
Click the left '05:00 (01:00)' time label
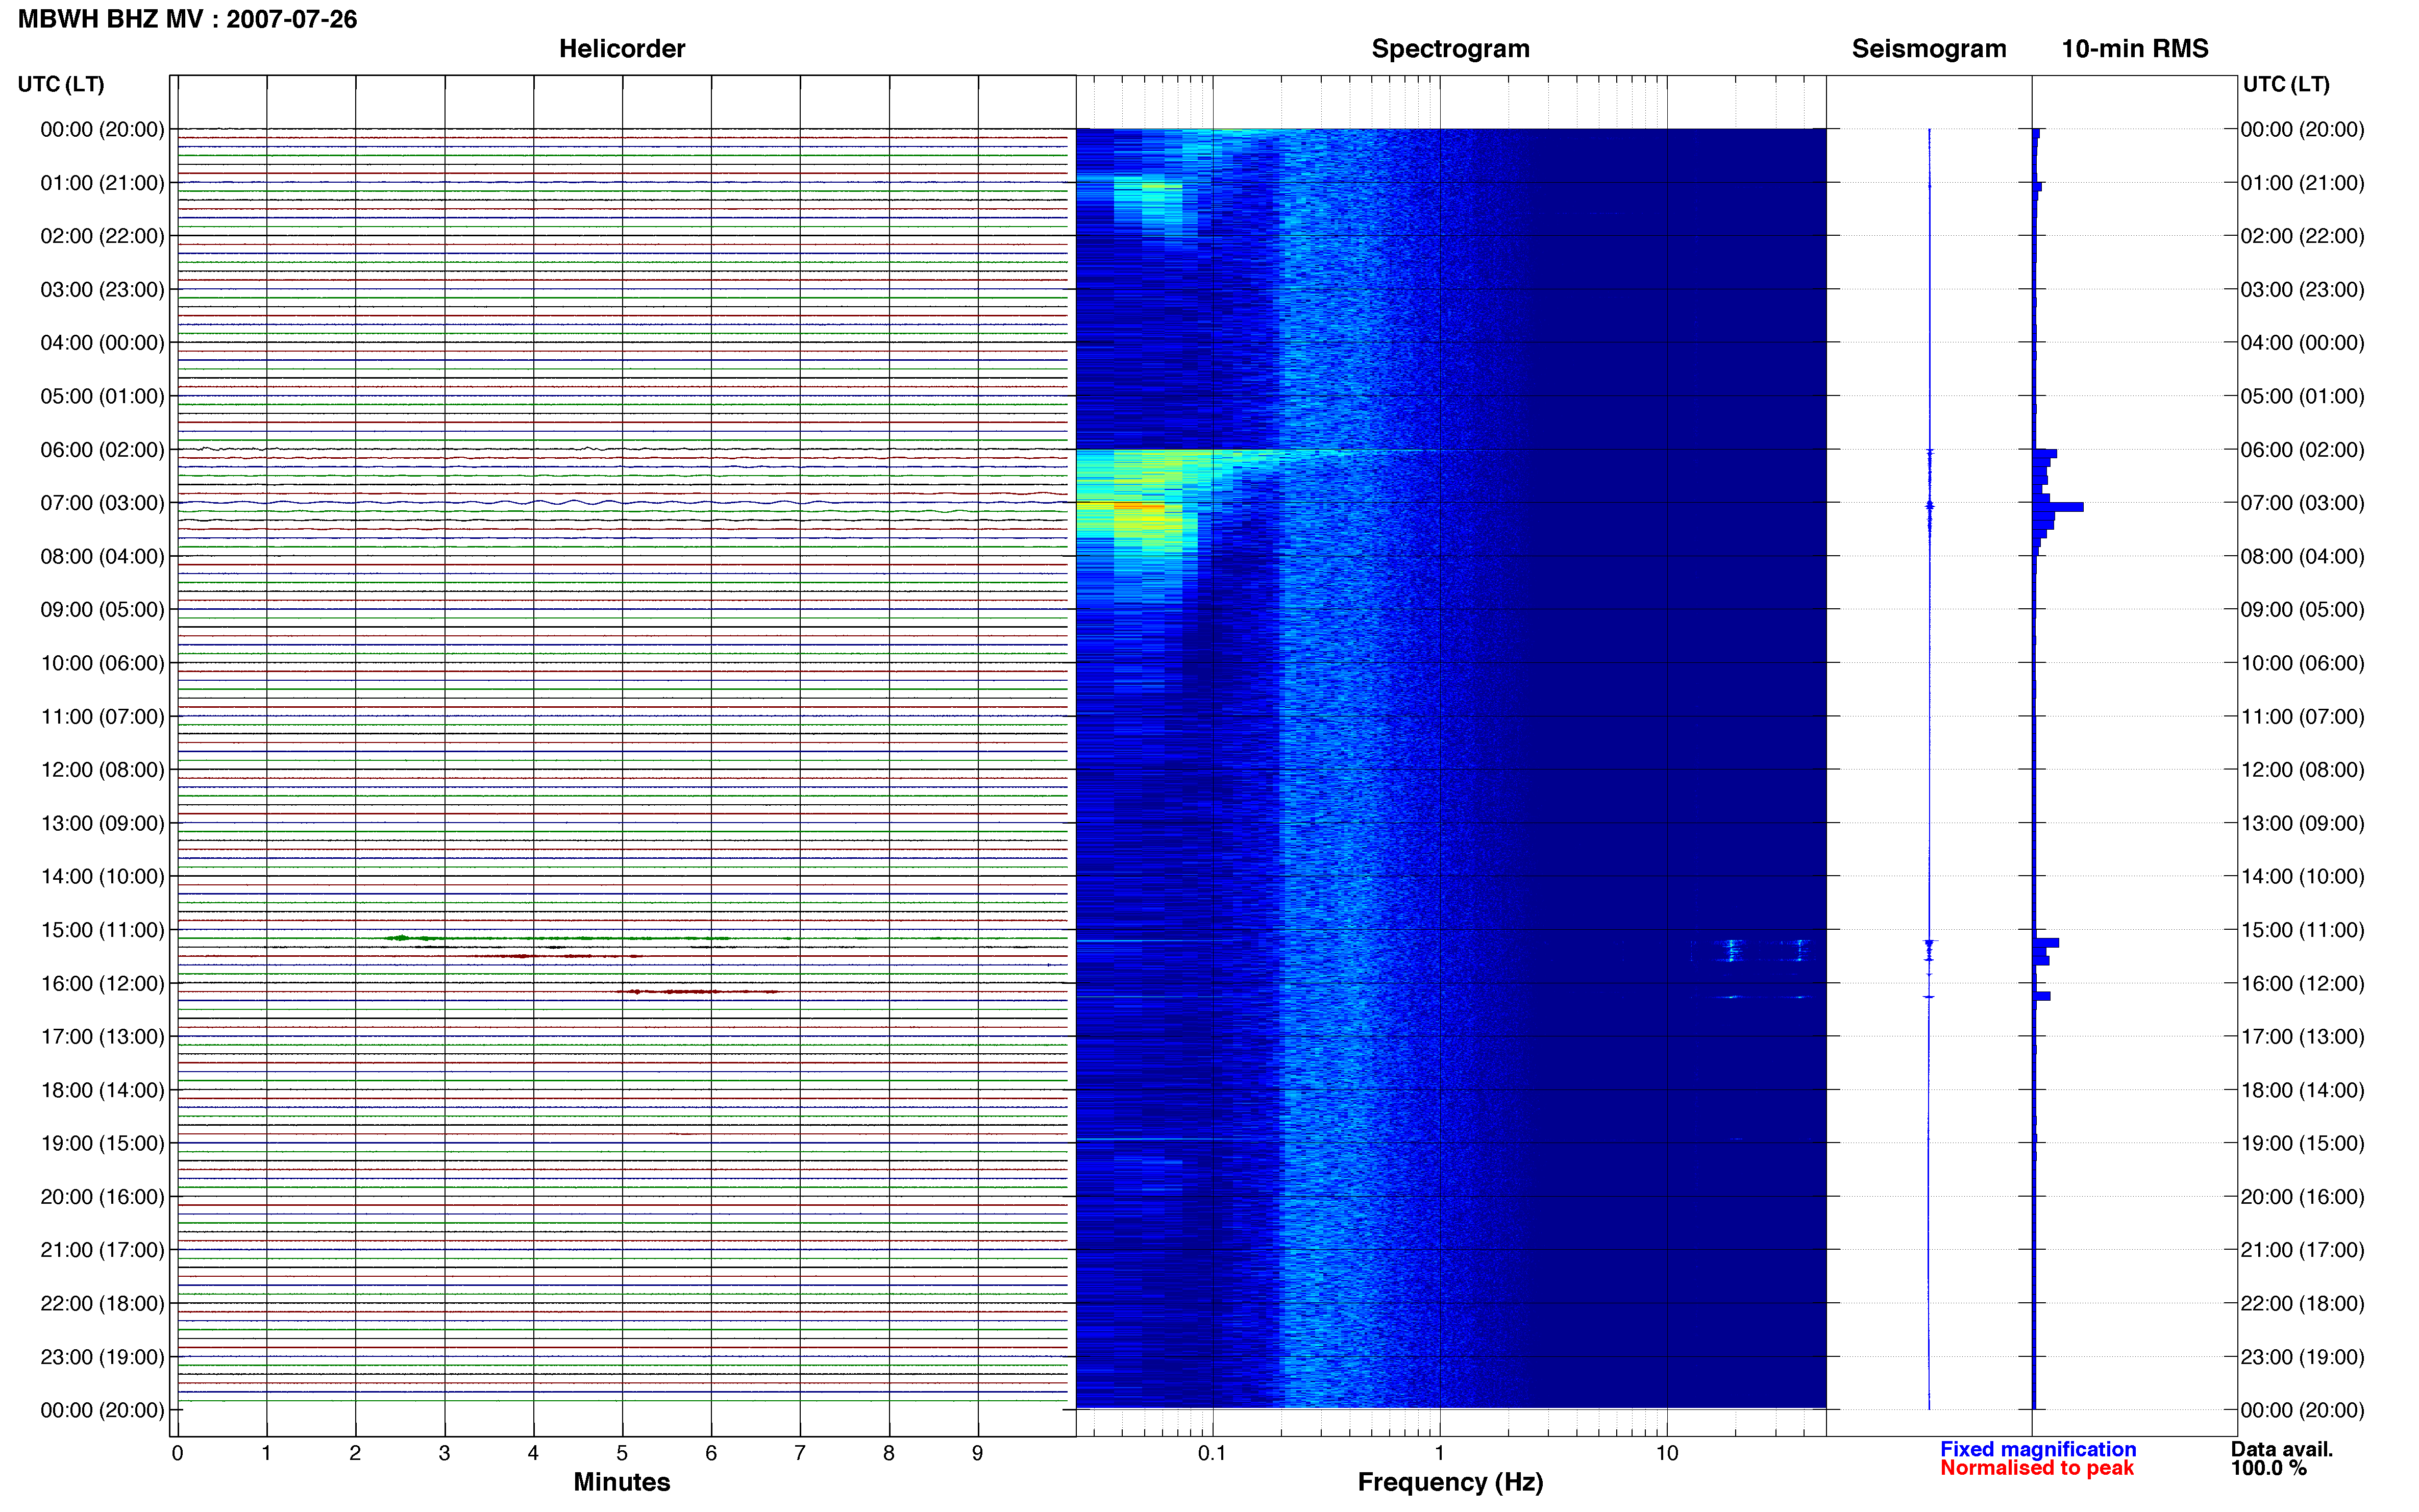tap(102, 396)
